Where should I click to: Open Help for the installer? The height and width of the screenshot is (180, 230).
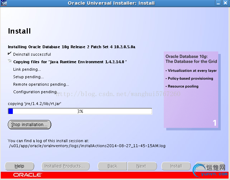[19, 166]
